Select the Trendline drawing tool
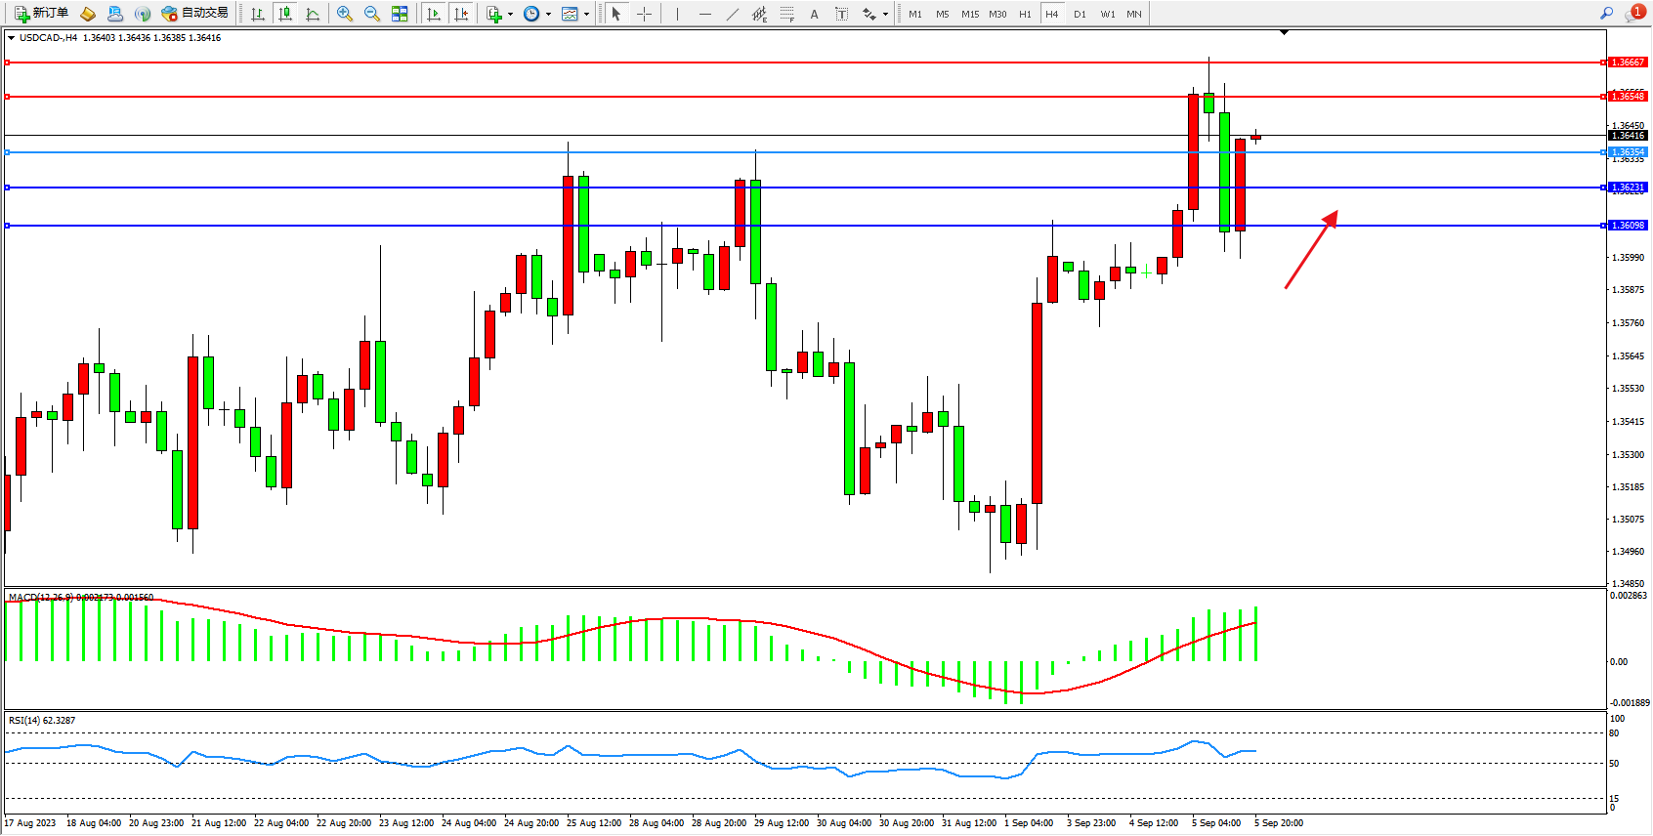Viewport: 1653px width, 836px height. 733,14
